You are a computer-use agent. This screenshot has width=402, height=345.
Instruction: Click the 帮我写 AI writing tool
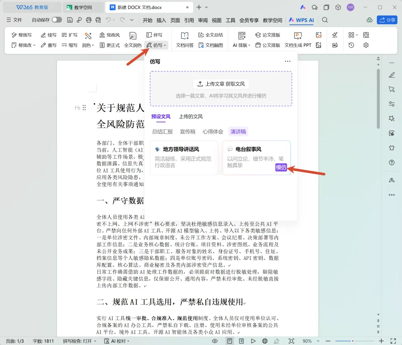pyautogui.click(x=22, y=35)
